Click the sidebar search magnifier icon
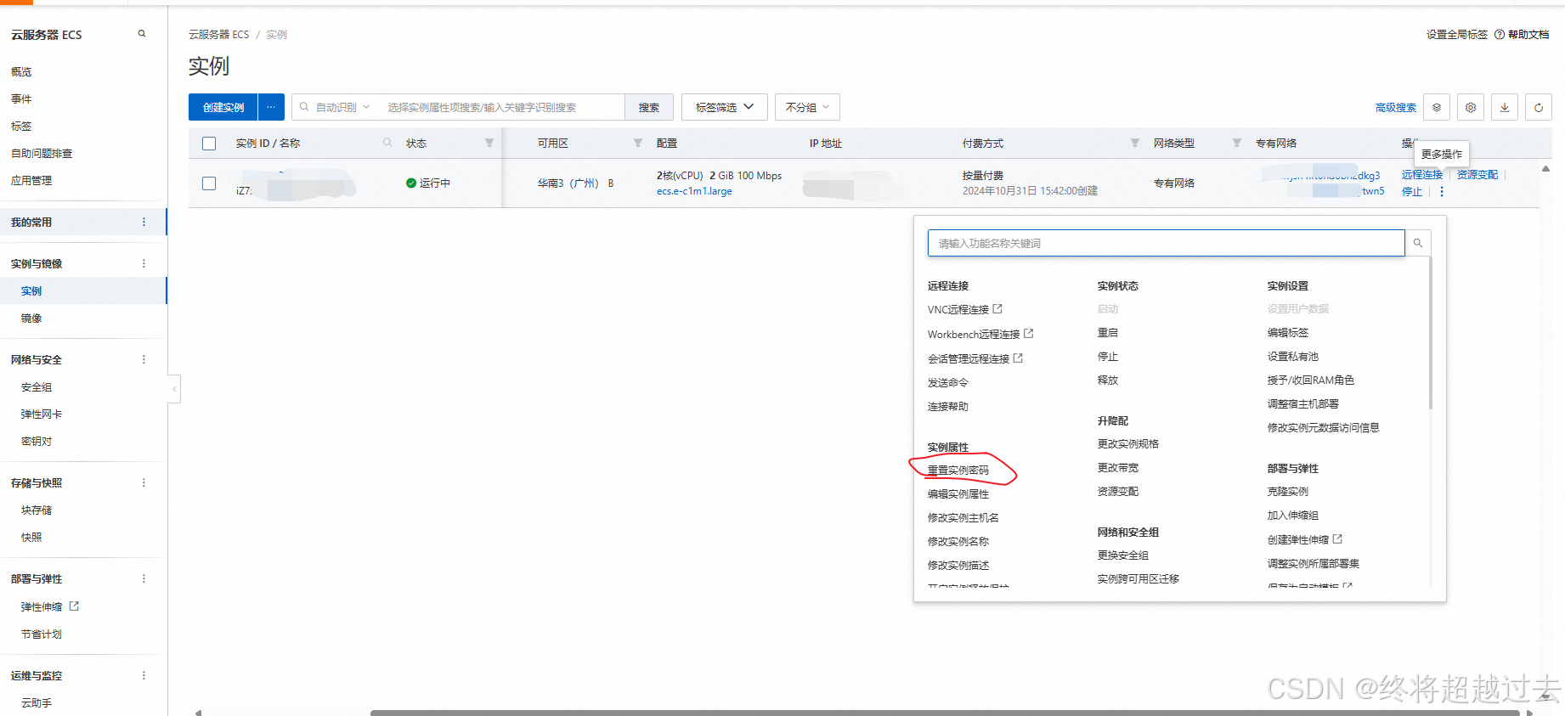This screenshot has width=1565, height=716. (142, 34)
